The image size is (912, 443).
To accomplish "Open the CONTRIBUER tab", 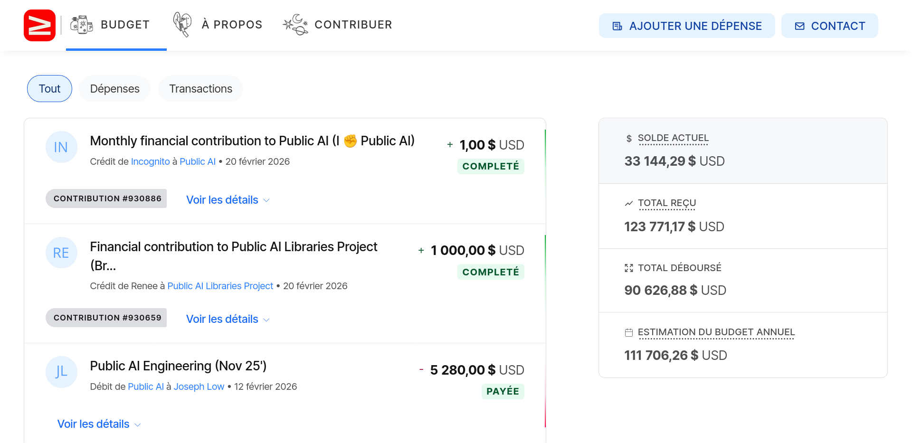I will [353, 25].
